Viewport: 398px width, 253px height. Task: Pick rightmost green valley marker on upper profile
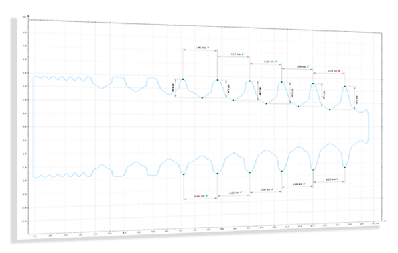pos(330,109)
